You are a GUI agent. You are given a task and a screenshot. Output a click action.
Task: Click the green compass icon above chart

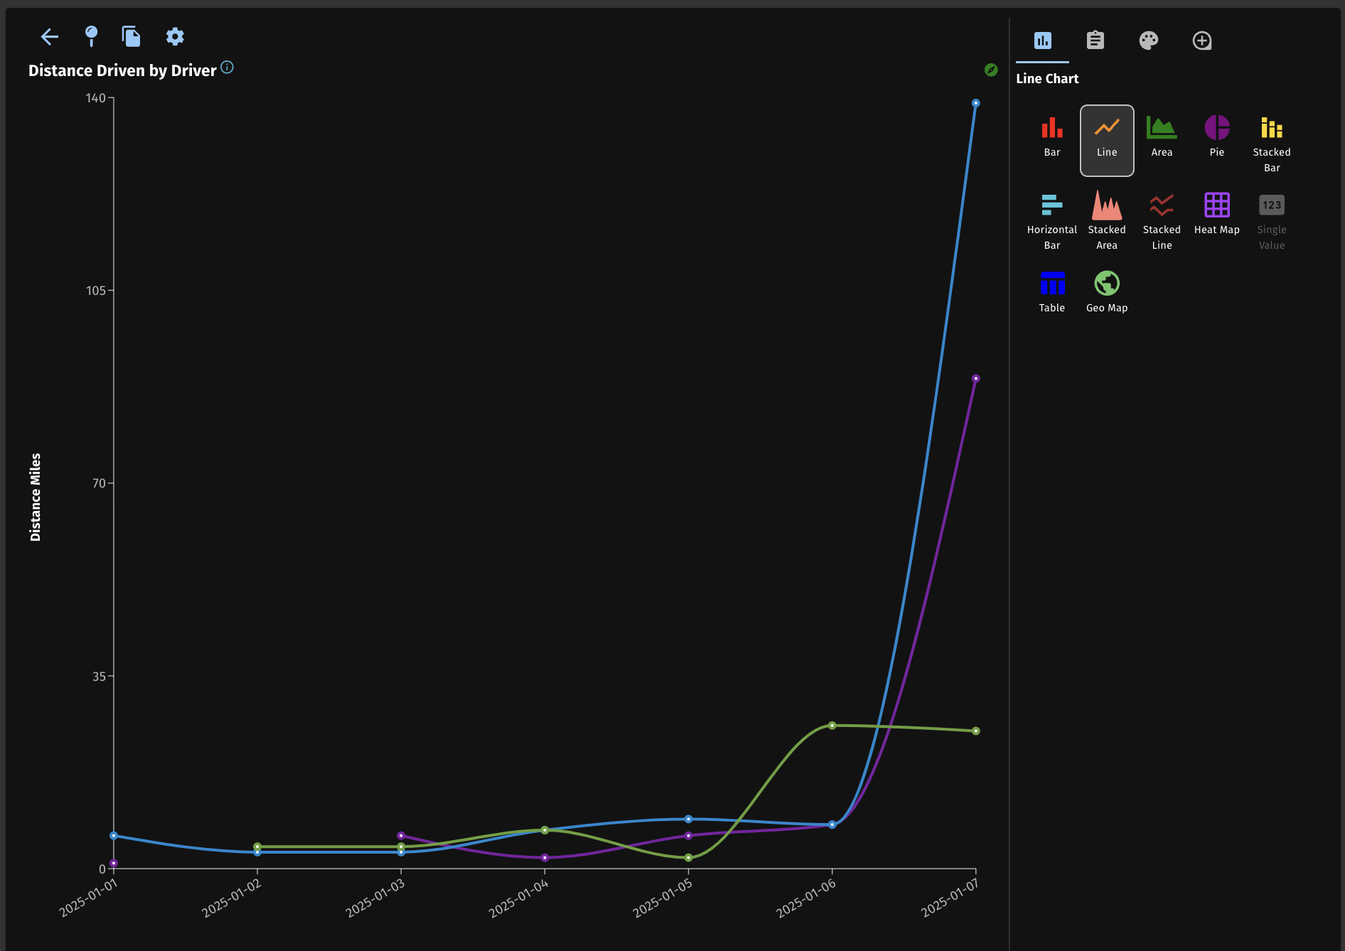tap(990, 70)
